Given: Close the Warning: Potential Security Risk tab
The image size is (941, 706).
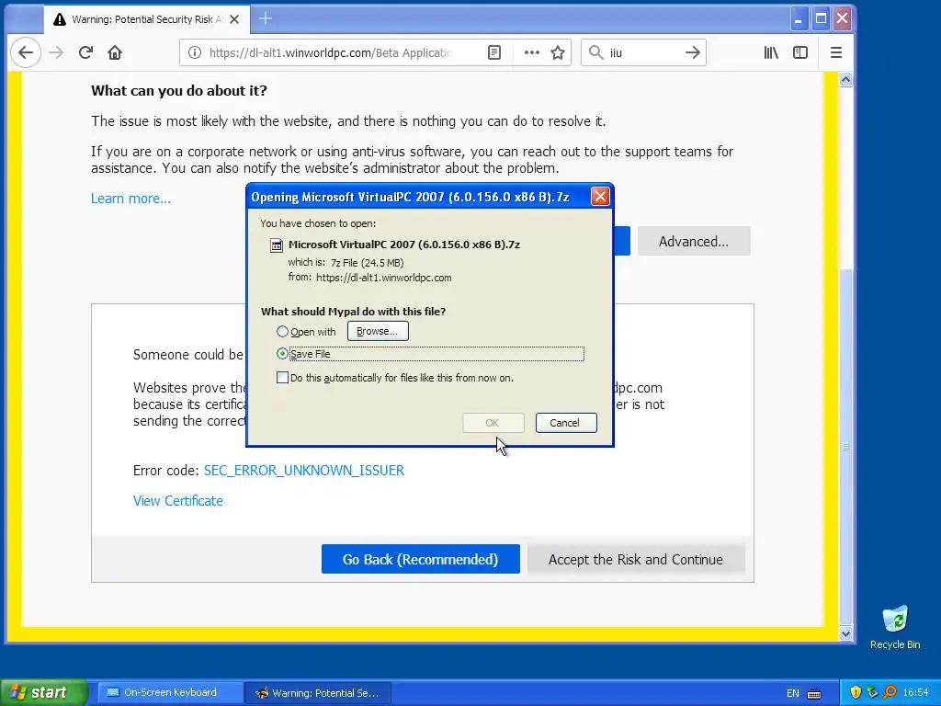Looking at the screenshot, I should point(234,19).
